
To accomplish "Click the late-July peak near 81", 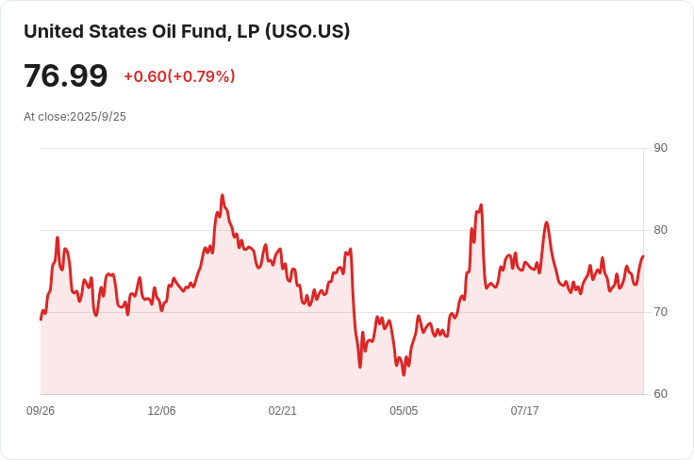I will point(546,222).
